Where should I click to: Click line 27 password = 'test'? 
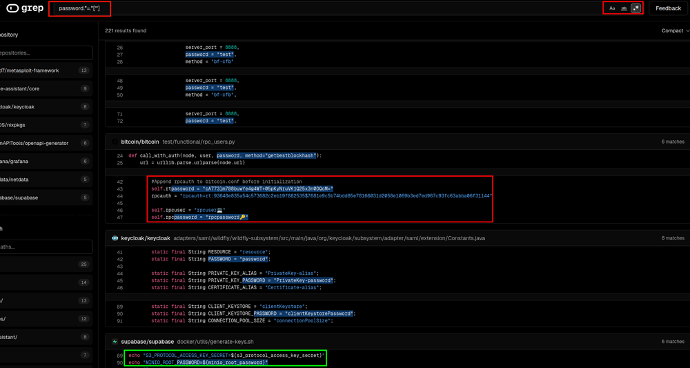point(210,55)
